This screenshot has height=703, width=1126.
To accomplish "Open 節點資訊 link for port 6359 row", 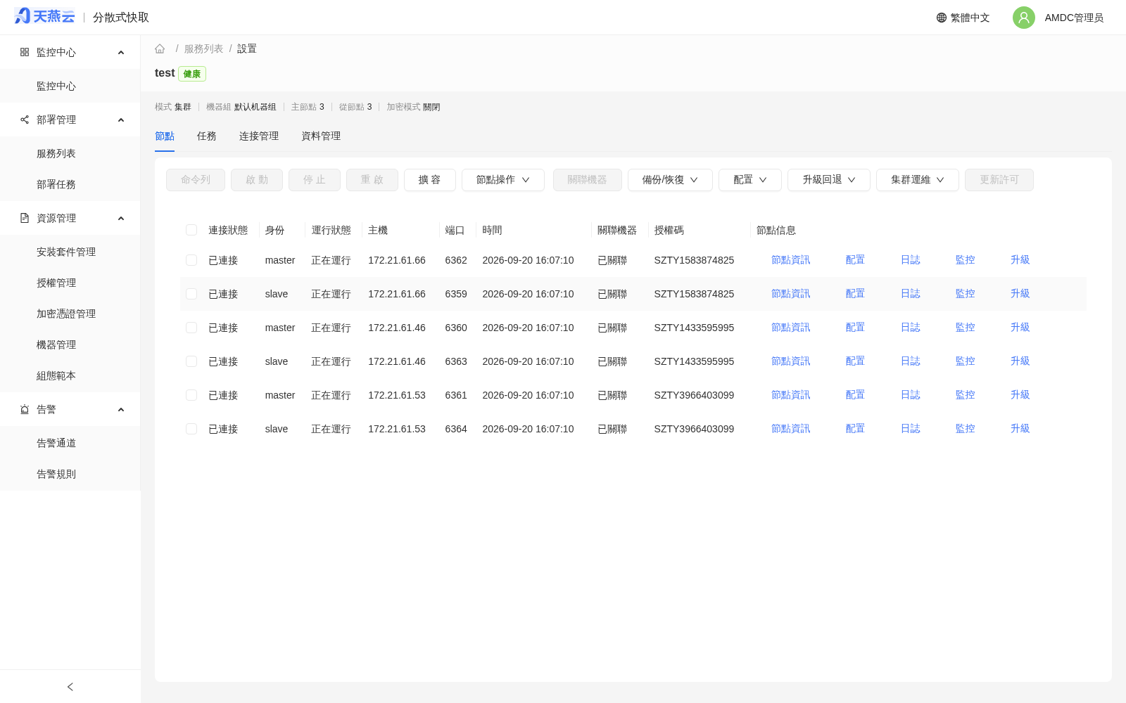I will 791,294.
